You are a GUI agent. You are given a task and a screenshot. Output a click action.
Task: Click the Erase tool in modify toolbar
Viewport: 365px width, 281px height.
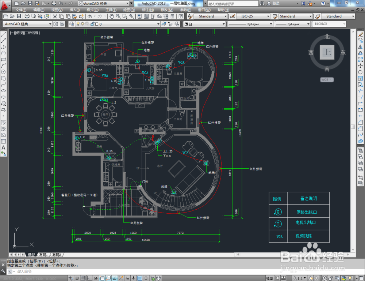pos(360,34)
